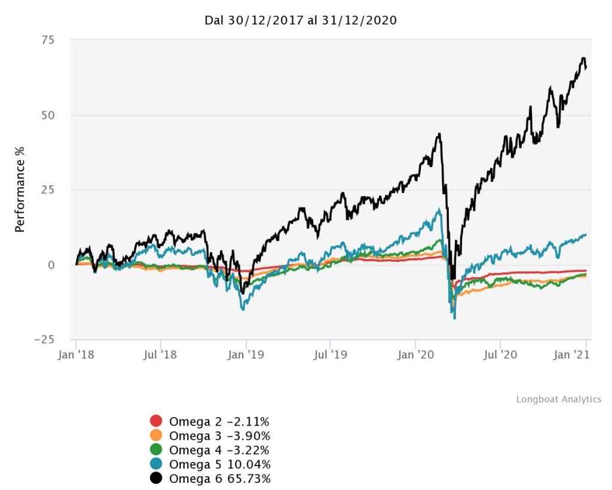This screenshot has width=612, height=490.
Task: Open the Longboat Analytics credit link
Action: coord(559,399)
